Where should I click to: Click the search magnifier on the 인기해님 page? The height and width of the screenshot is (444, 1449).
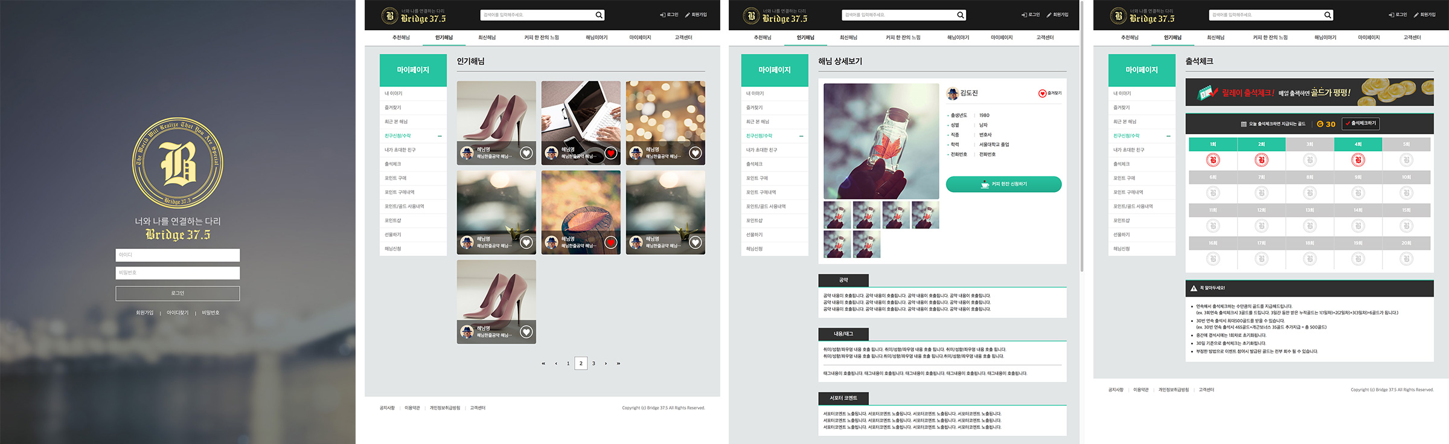[598, 15]
